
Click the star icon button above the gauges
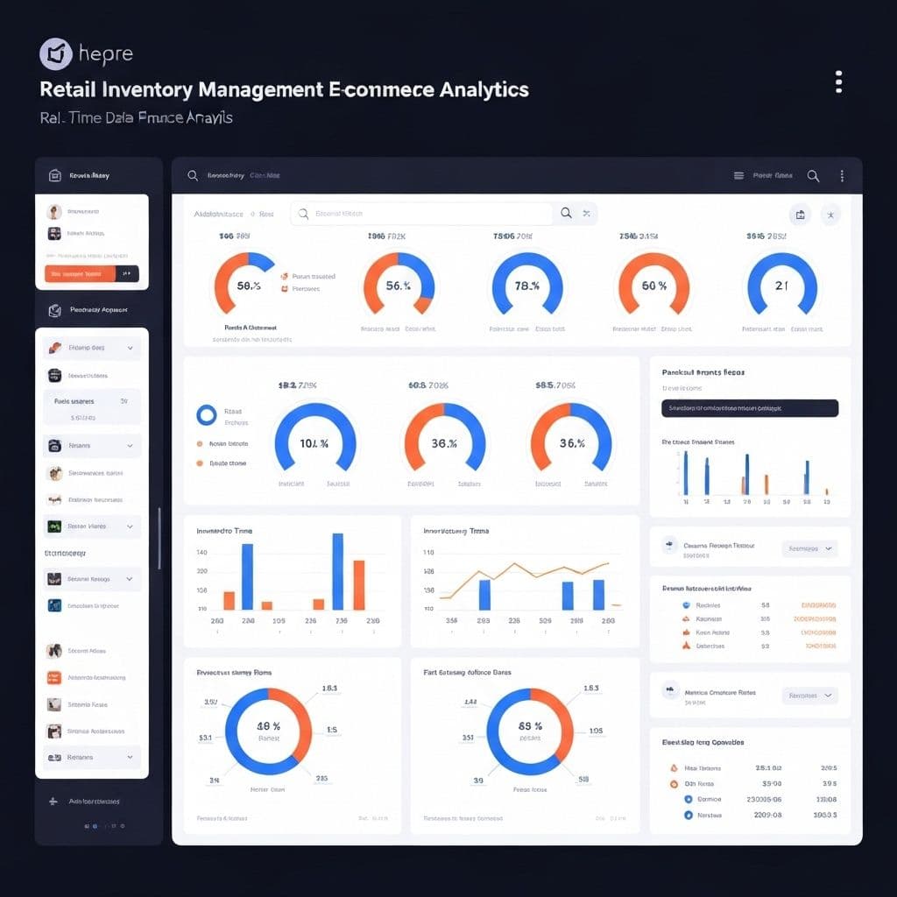830,214
